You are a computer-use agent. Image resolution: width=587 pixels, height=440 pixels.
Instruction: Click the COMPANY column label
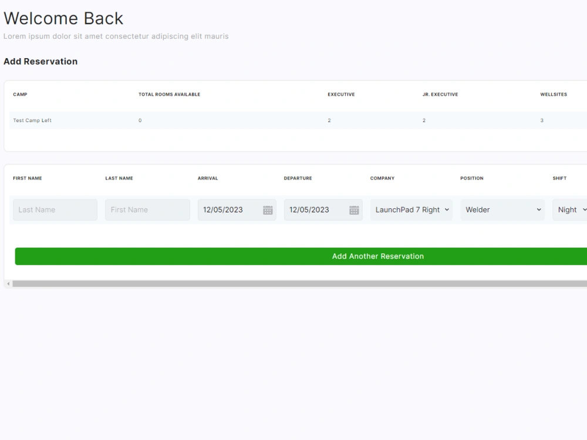pos(382,178)
